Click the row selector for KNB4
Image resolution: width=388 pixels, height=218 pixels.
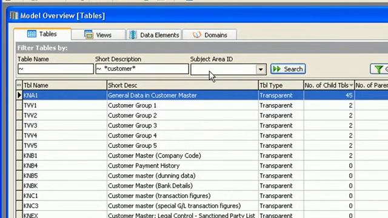(19, 165)
